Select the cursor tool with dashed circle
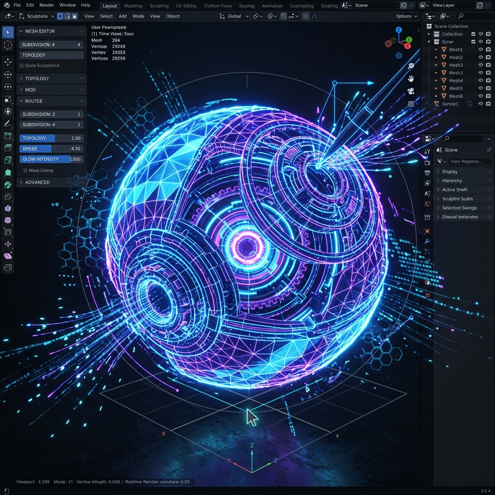495x495 pixels. (8, 45)
